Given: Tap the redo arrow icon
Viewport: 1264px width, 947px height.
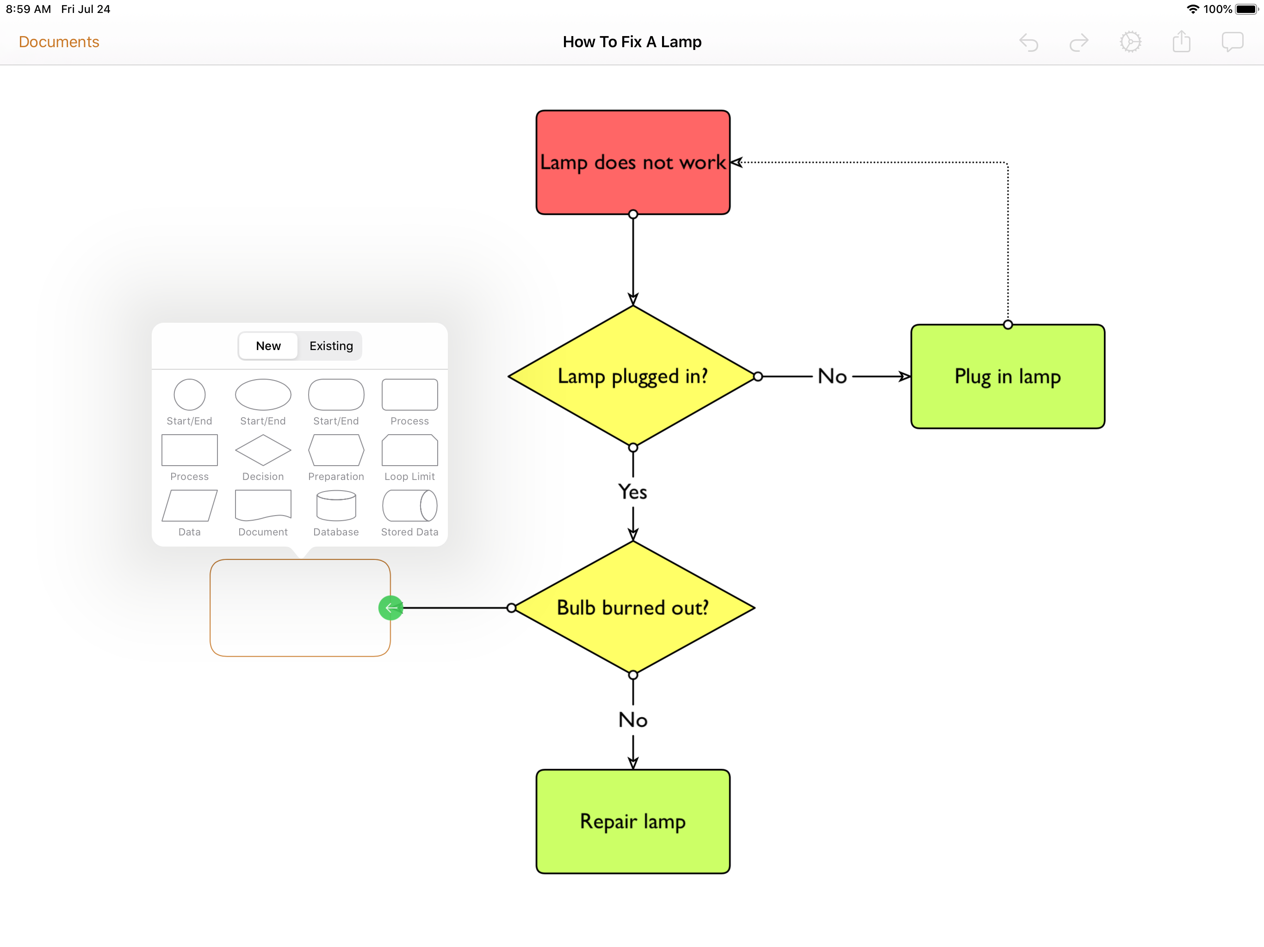Looking at the screenshot, I should point(1079,42).
